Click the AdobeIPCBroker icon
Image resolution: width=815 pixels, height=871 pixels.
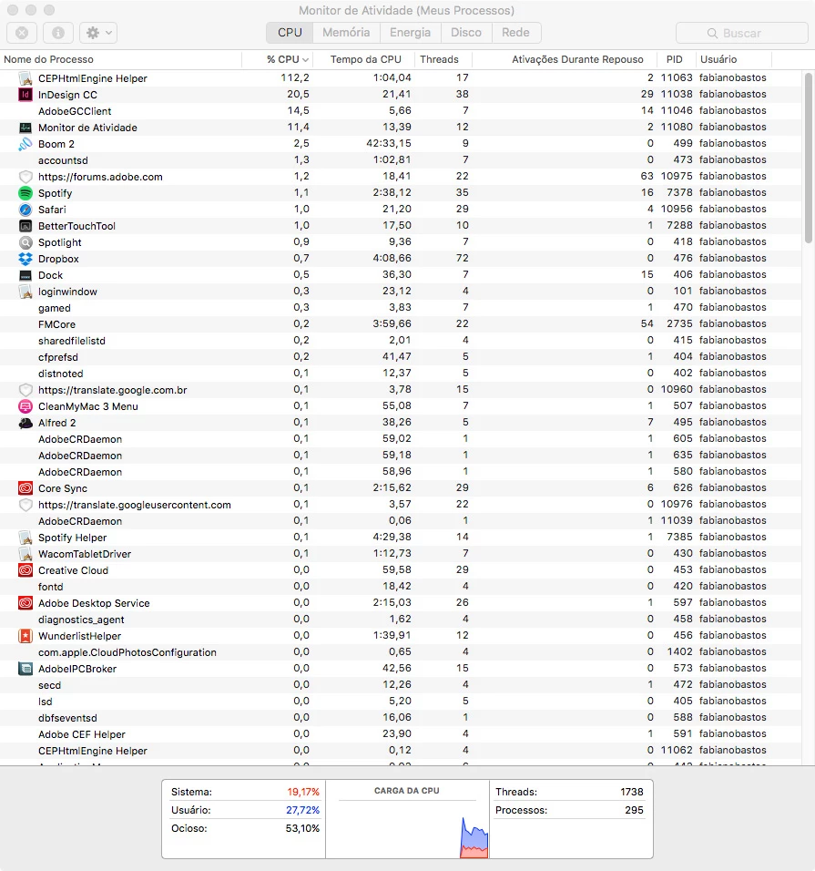[25, 669]
